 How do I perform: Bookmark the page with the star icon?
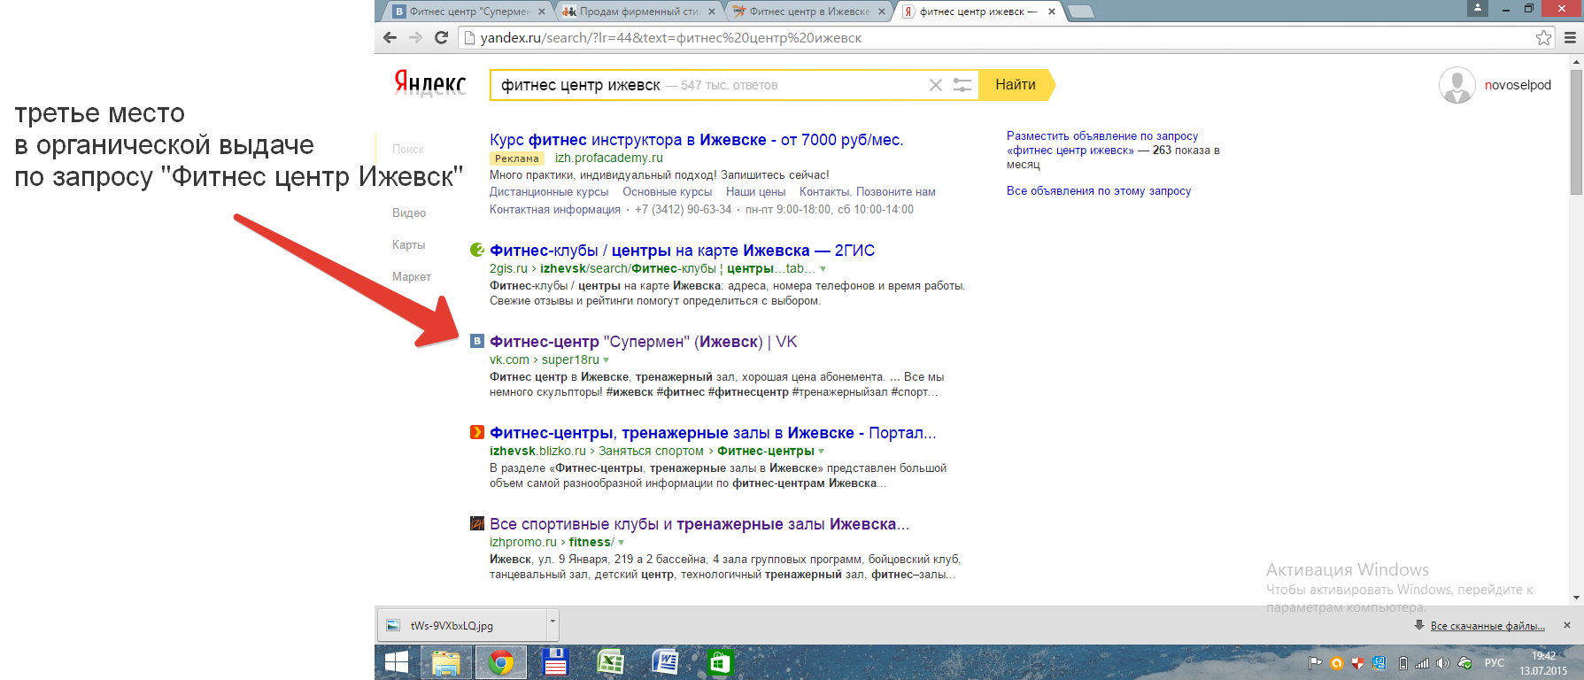1543,37
